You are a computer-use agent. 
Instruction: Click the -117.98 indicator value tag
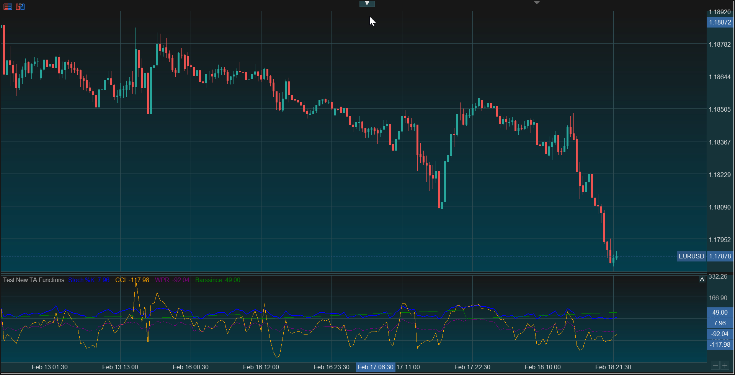click(x=720, y=344)
